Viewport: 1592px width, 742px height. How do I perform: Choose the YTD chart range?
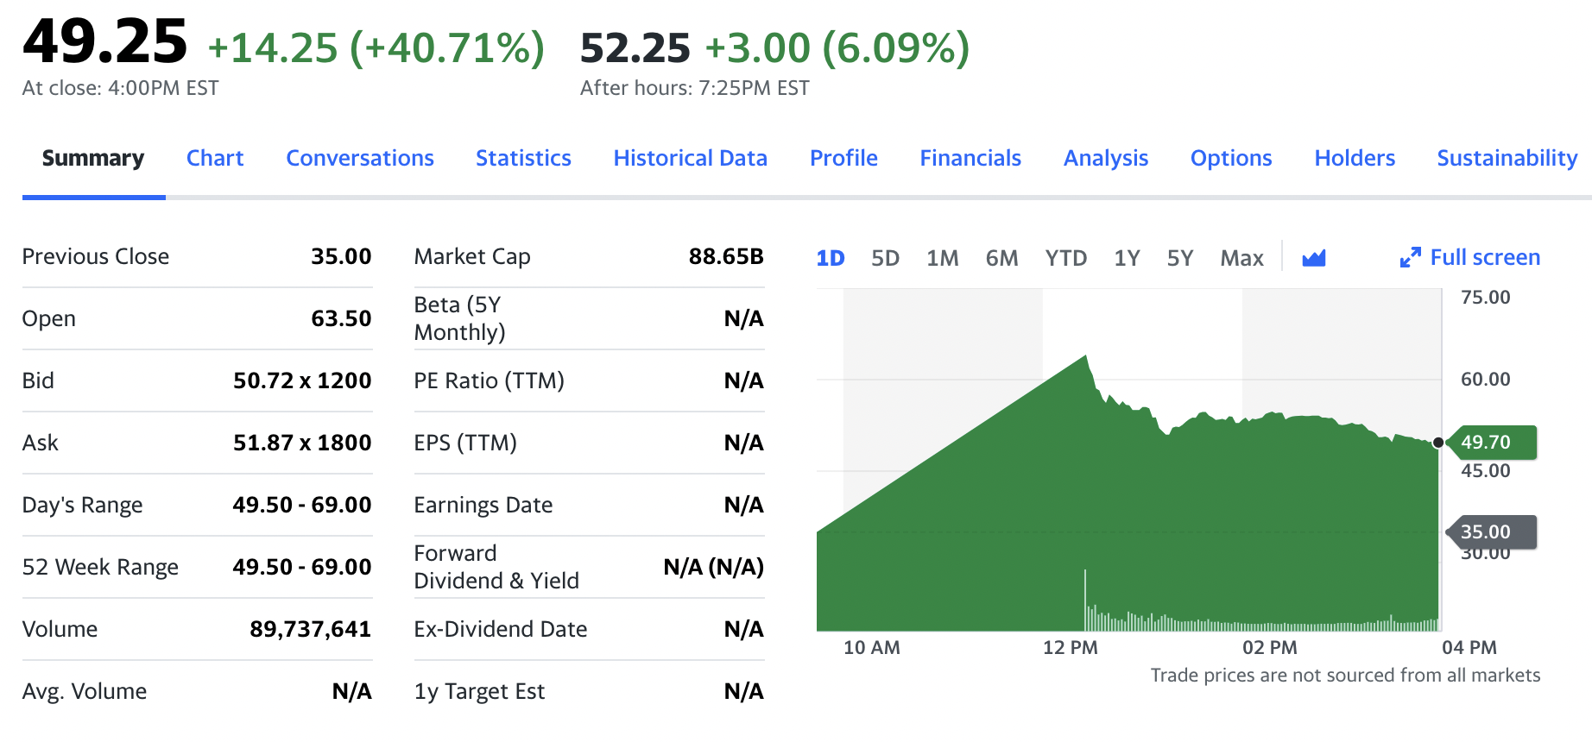click(x=1066, y=258)
